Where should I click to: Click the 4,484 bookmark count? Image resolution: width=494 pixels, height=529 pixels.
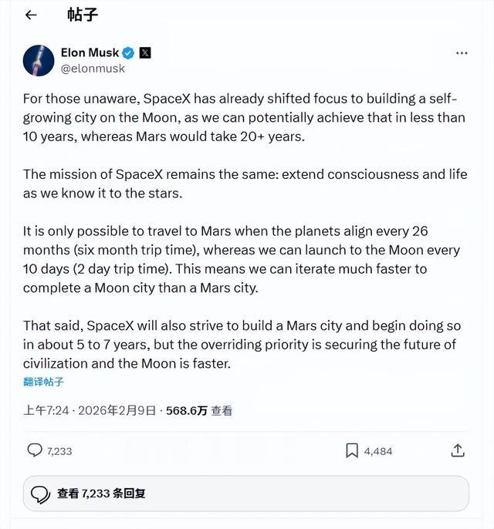tap(378, 451)
